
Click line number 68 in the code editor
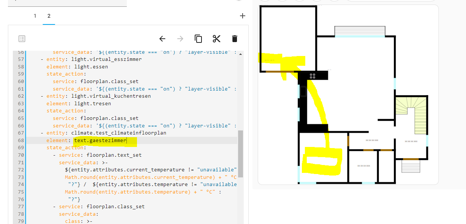pos(20,140)
